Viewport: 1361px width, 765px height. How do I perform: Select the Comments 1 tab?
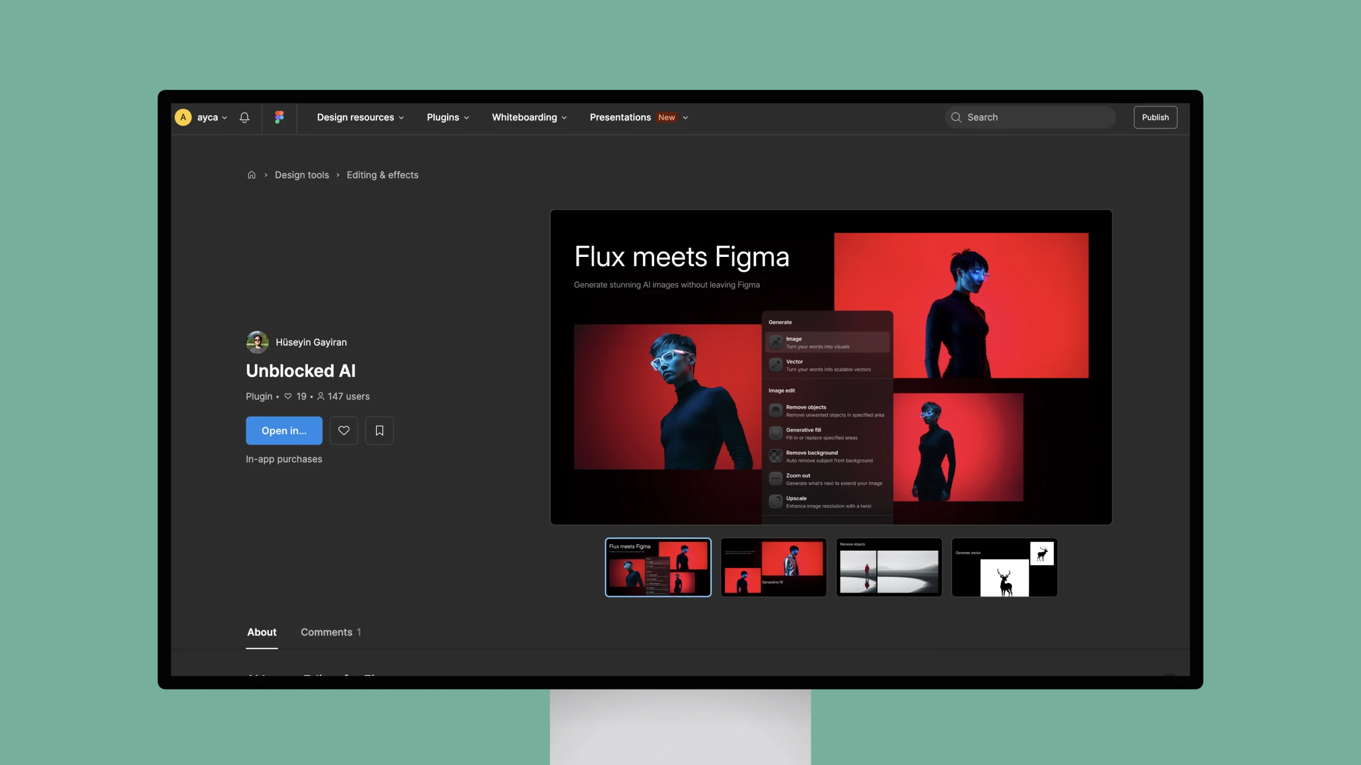tap(331, 633)
